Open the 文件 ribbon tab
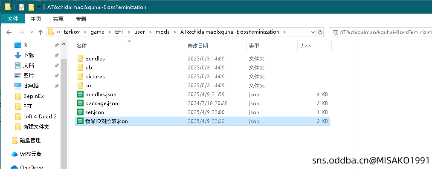The image size is (432, 169). coord(13,19)
